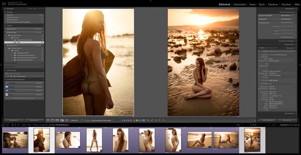Viewport: 301px width, 155px height.
Task: Switch to Survey view icon
Action: tap(62, 120)
